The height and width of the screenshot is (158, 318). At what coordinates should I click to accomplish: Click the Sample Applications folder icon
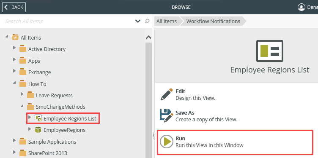click(23, 142)
